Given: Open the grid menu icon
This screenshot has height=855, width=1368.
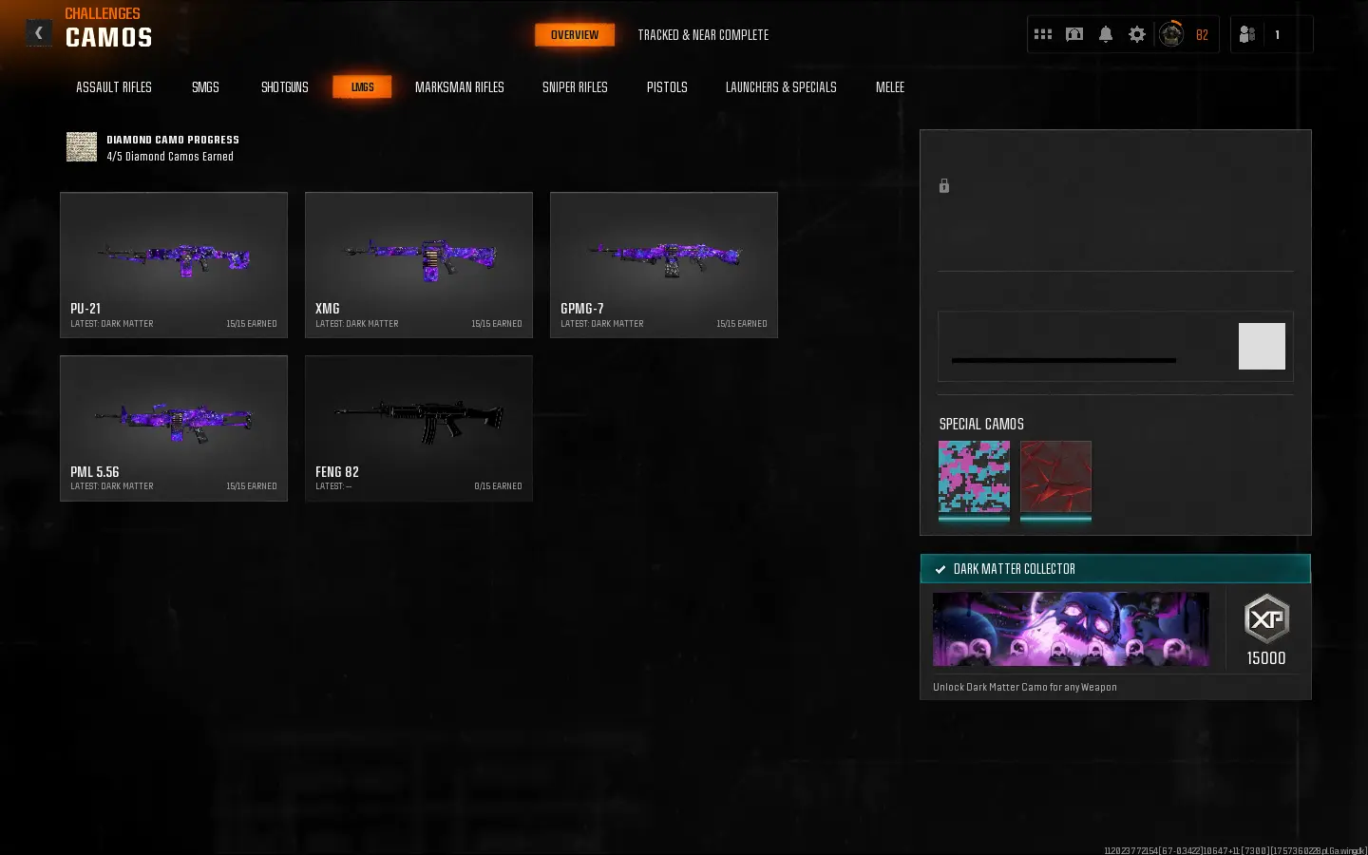Looking at the screenshot, I should click(1043, 34).
